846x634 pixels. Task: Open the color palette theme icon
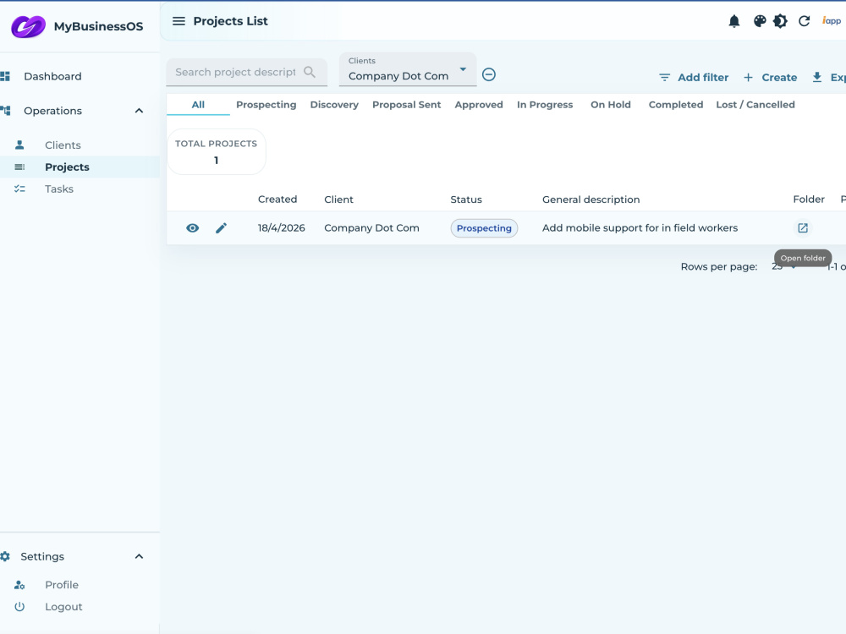click(760, 21)
